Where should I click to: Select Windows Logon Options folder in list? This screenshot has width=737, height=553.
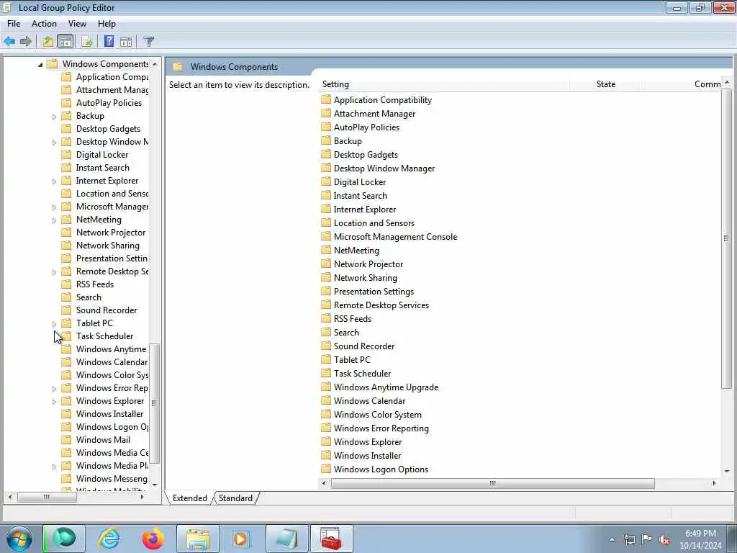click(x=381, y=469)
